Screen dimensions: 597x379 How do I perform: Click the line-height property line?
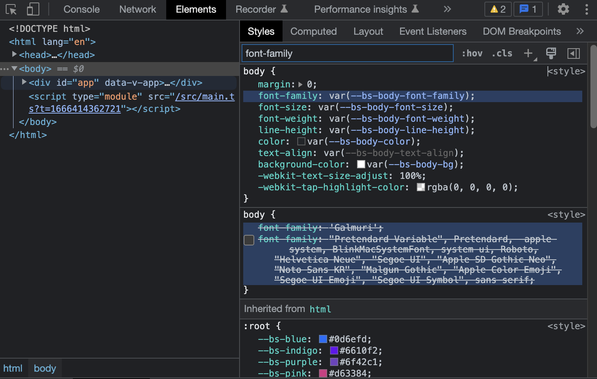tap(366, 130)
